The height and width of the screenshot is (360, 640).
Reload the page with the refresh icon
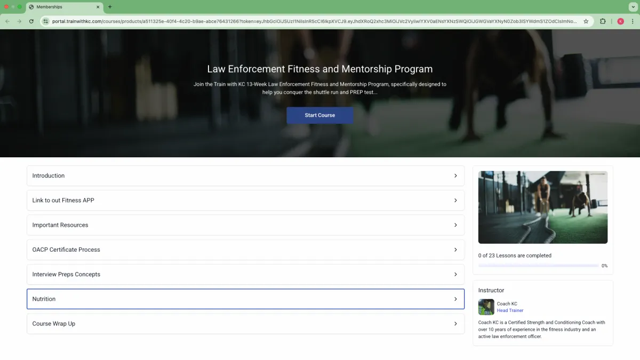pyautogui.click(x=31, y=21)
